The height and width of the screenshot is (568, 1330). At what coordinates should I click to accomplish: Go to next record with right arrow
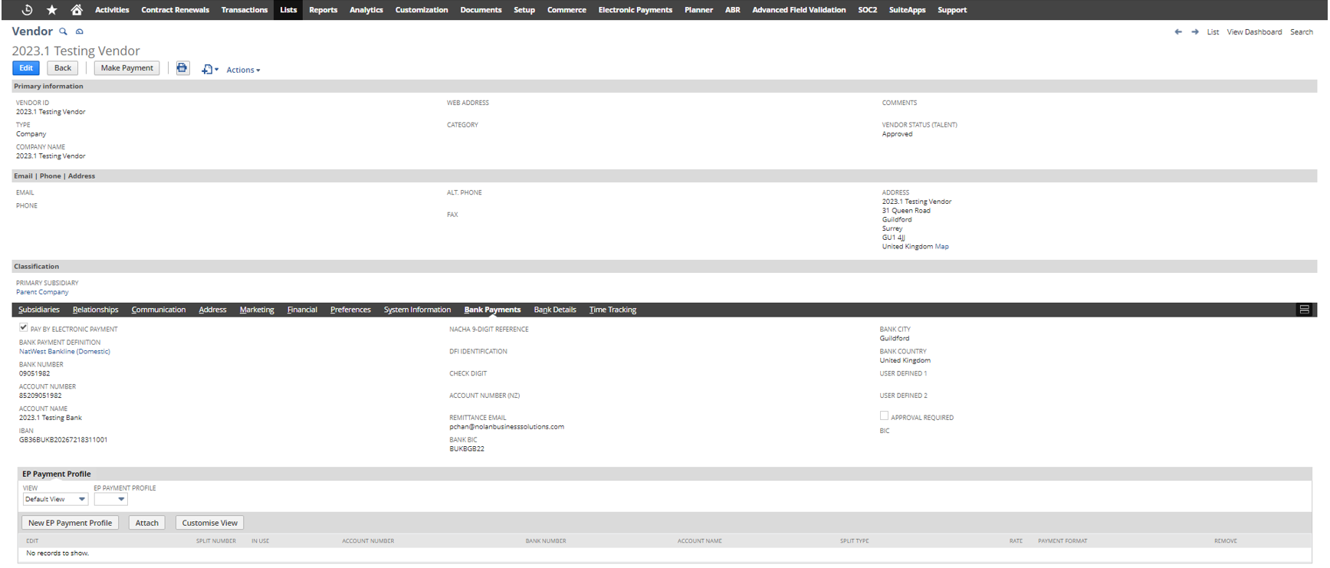pos(1194,32)
